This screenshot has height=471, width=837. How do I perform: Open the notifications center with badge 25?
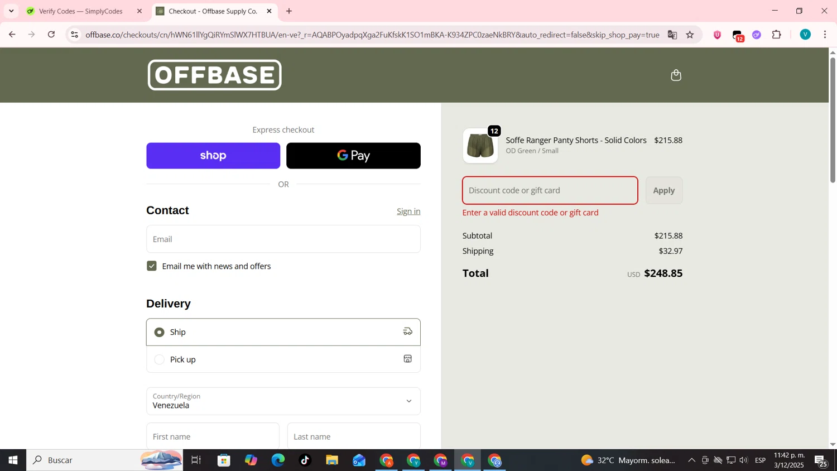(x=821, y=461)
